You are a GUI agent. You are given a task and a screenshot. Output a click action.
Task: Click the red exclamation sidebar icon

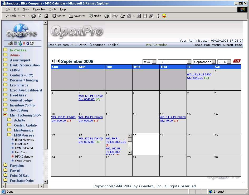[x=24, y=43]
